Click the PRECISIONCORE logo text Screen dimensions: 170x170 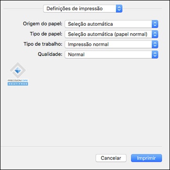click(18, 81)
